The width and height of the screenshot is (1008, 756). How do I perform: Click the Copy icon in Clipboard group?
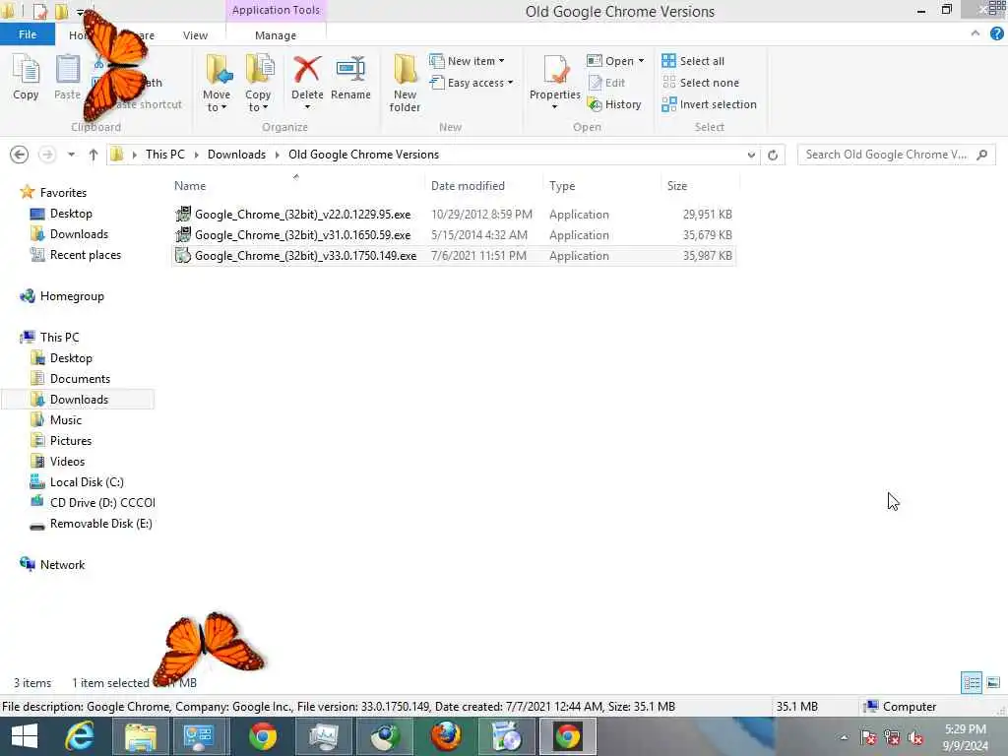coord(26,77)
